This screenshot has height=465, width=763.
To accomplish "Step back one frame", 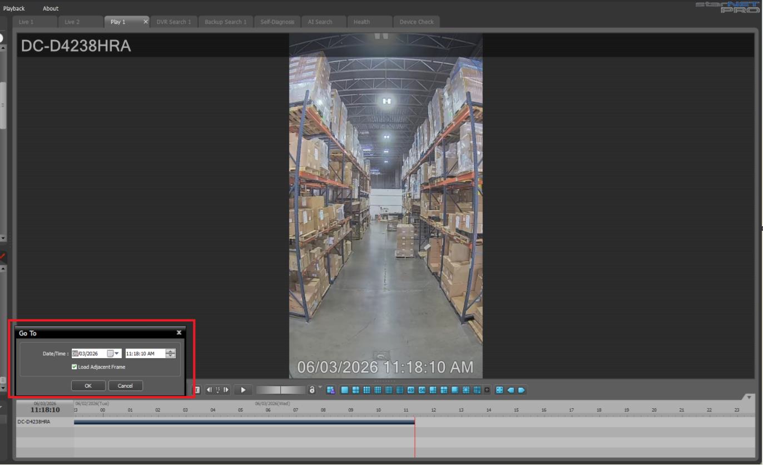I will click(209, 390).
